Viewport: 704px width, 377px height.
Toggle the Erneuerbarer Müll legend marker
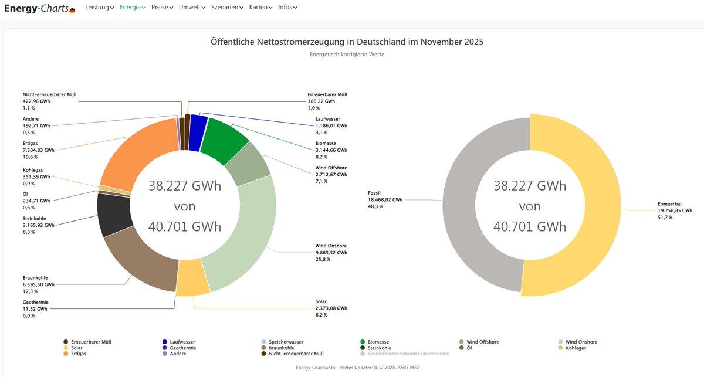65,342
